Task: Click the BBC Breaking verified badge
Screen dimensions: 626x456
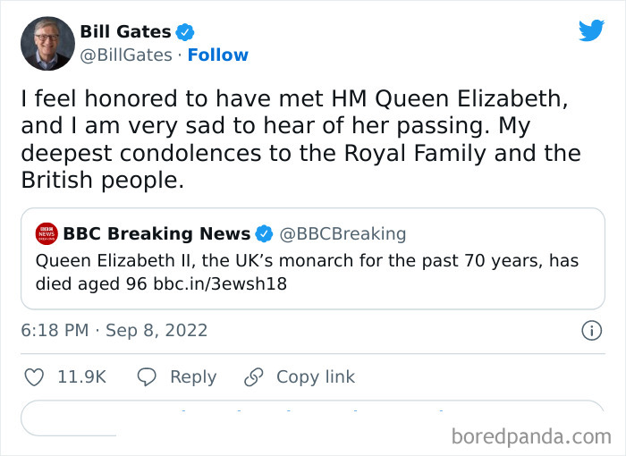Action: [x=265, y=234]
